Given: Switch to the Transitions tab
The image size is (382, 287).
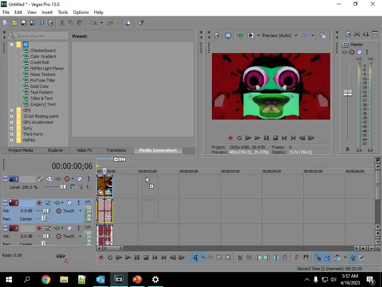Looking at the screenshot, I should pyautogui.click(x=116, y=150).
